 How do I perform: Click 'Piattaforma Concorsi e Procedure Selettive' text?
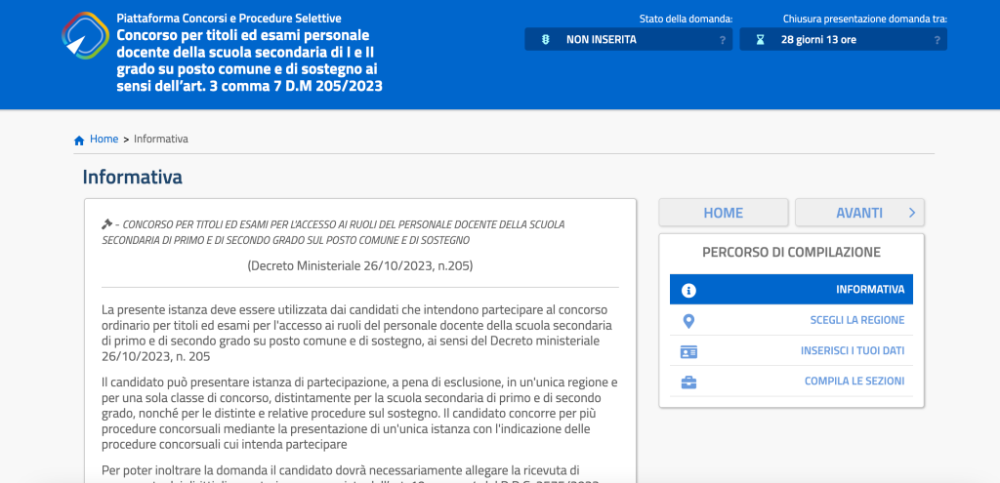(x=229, y=18)
